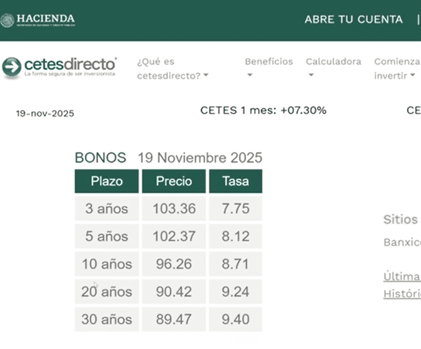Click the BONOS table heading
The height and width of the screenshot is (349, 421).
pyautogui.click(x=100, y=158)
